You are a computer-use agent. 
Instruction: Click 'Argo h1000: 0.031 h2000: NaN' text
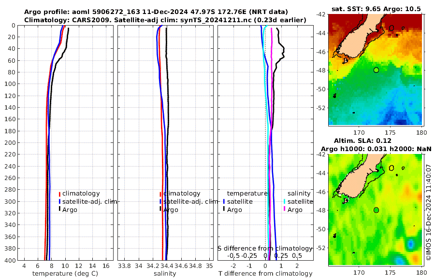(x=376, y=149)
